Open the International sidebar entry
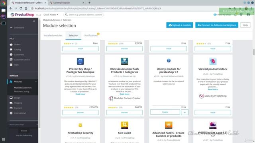The height and width of the screenshot is (143, 255). tap(20, 113)
